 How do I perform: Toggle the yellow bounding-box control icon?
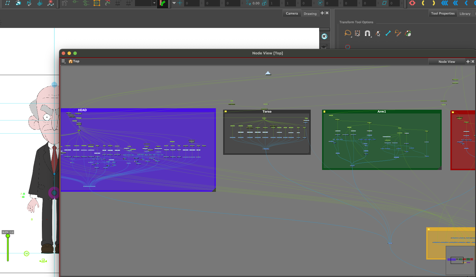97,3
